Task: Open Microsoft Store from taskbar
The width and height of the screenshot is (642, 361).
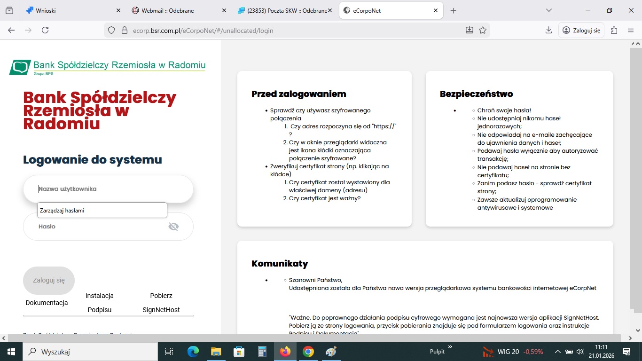Action: [x=239, y=352]
